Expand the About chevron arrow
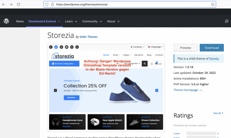This screenshot has height=138, width=231. coord(118,22)
